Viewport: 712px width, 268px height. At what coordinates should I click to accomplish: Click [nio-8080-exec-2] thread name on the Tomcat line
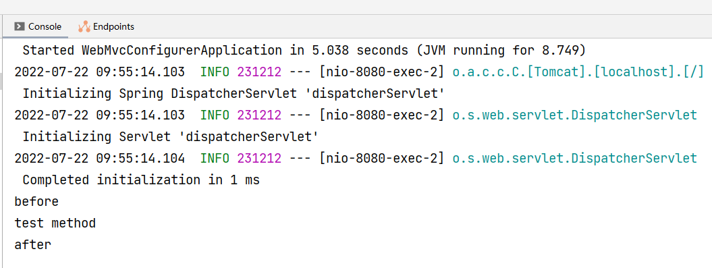[x=382, y=72]
